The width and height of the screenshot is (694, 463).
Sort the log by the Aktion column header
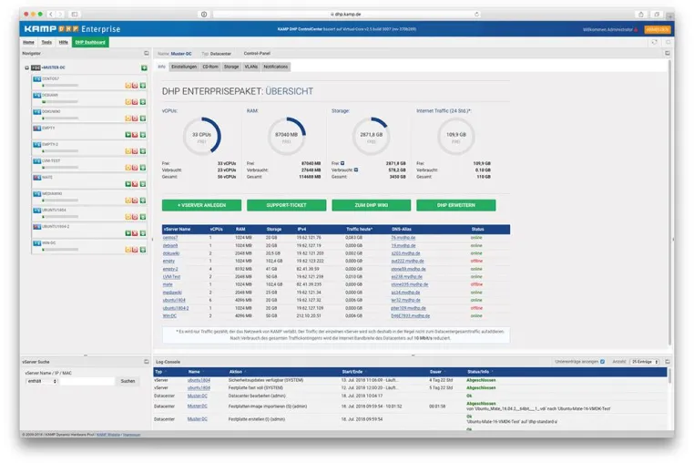pos(236,372)
